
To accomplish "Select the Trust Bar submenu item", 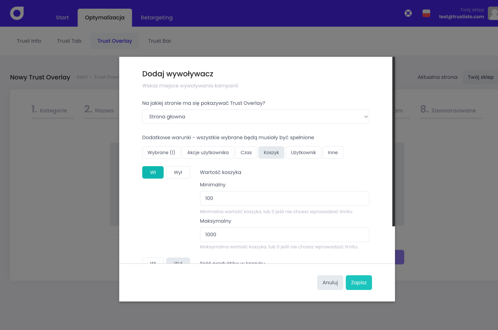I will coord(160,41).
